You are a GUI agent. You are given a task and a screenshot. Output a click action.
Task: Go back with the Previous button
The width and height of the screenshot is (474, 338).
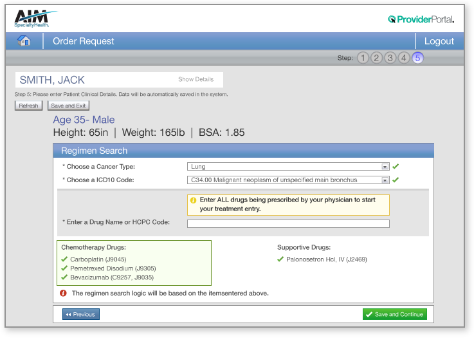click(x=80, y=314)
